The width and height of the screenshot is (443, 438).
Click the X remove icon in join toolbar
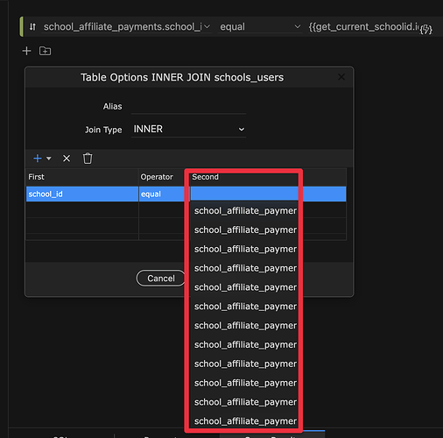67,159
